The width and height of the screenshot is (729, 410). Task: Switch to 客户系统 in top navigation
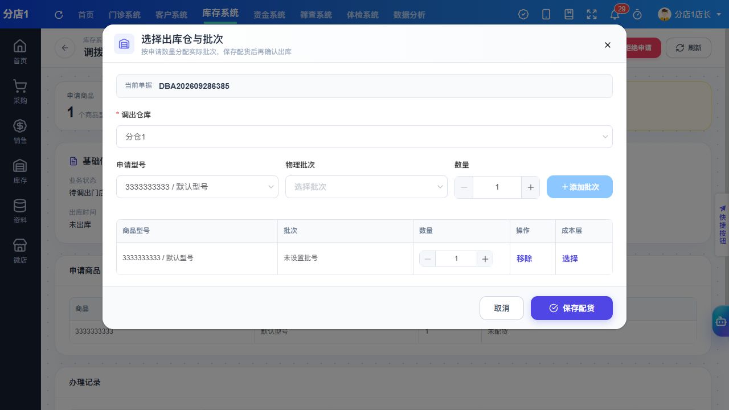coord(171,15)
